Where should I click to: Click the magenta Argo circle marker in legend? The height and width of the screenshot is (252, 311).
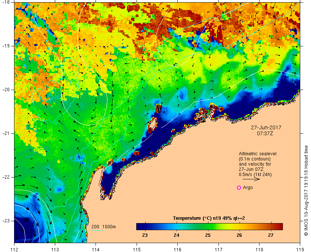(x=239, y=188)
